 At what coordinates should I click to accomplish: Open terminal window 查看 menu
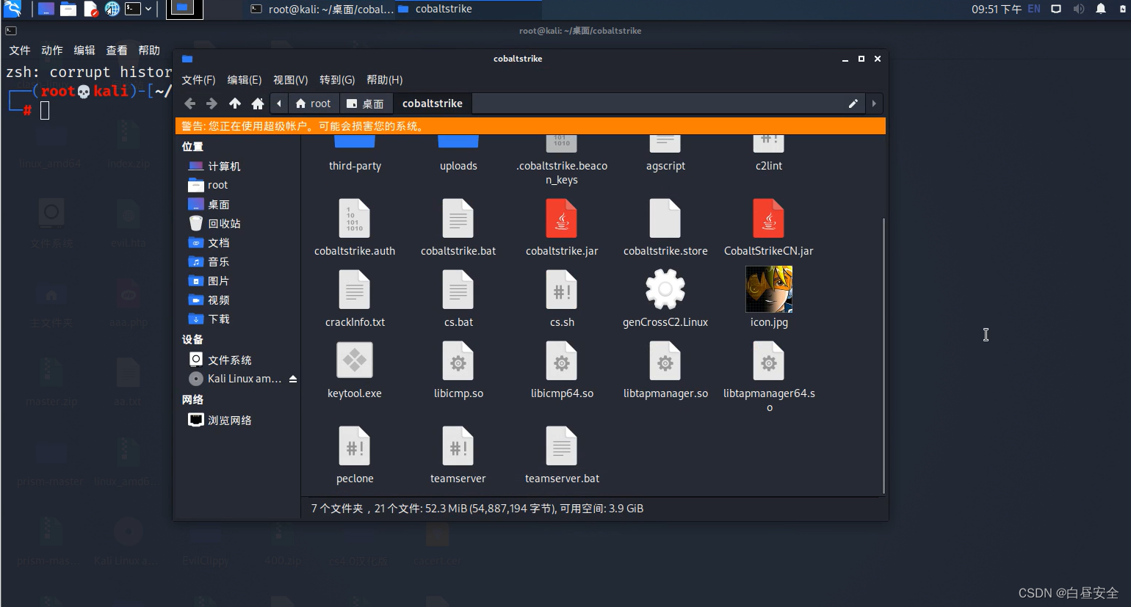pyautogui.click(x=117, y=51)
